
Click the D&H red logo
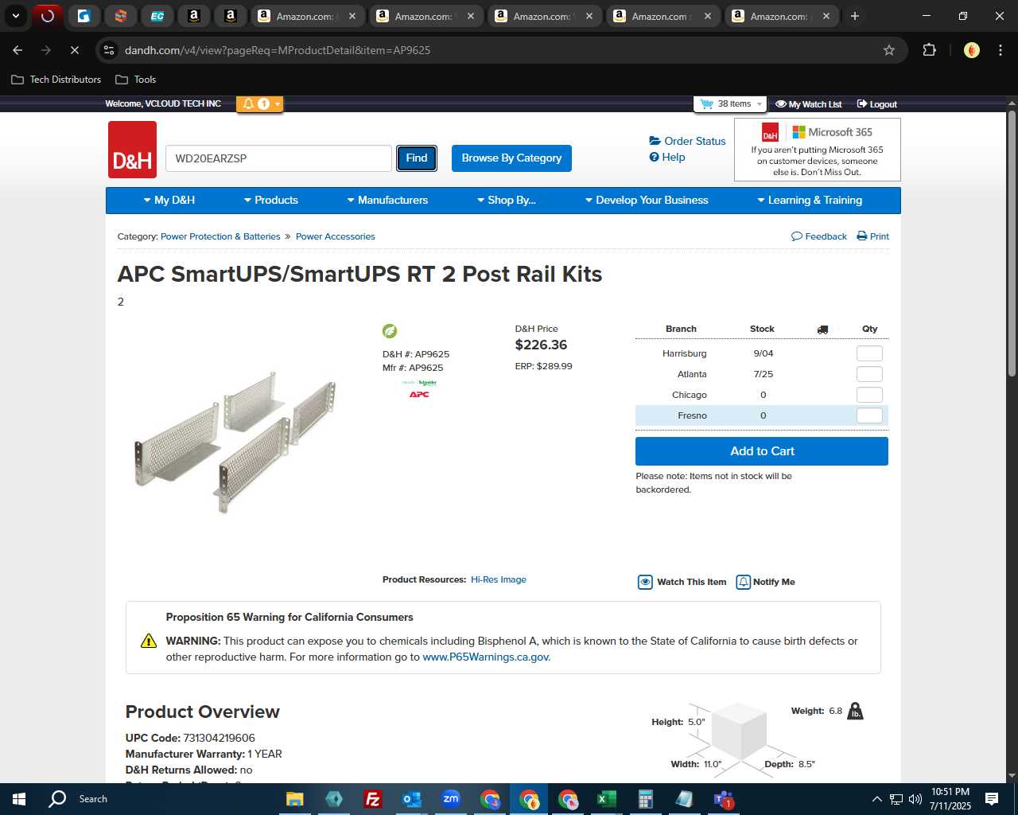[x=132, y=150]
